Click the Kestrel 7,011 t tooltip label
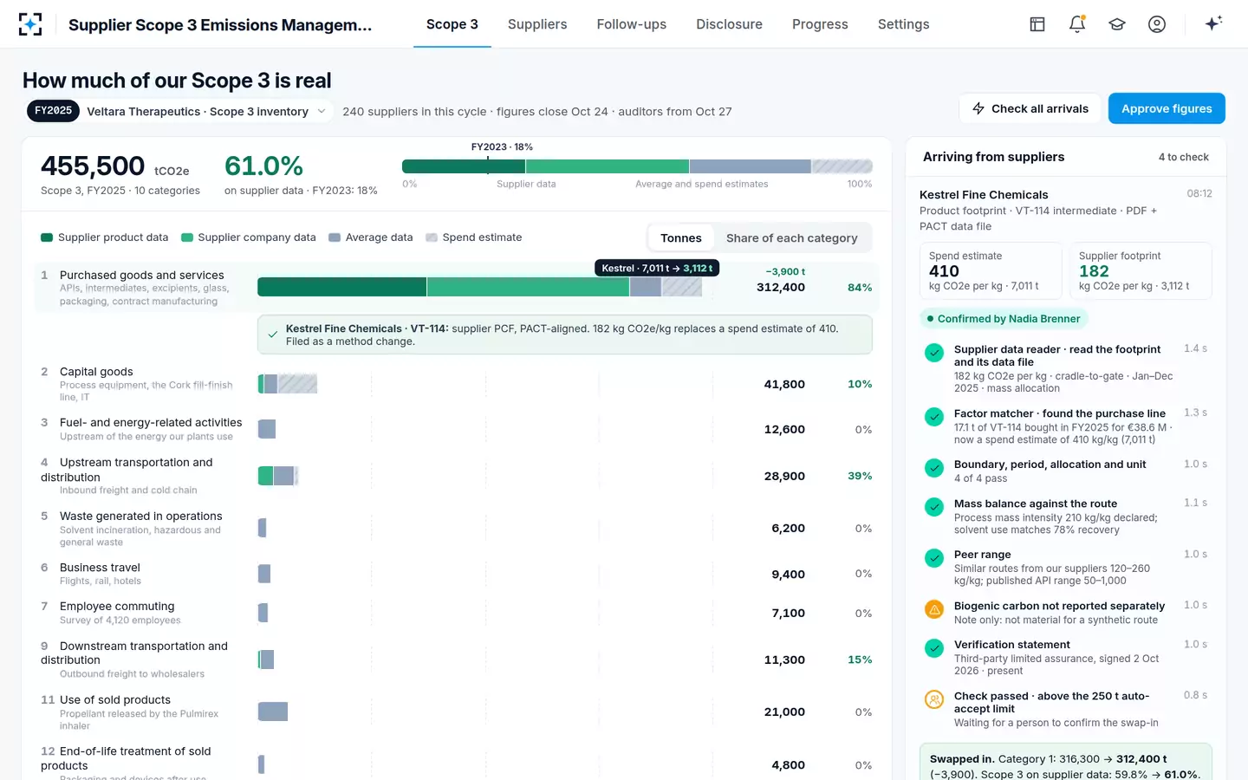This screenshot has width=1248, height=780. coord(657,269)
